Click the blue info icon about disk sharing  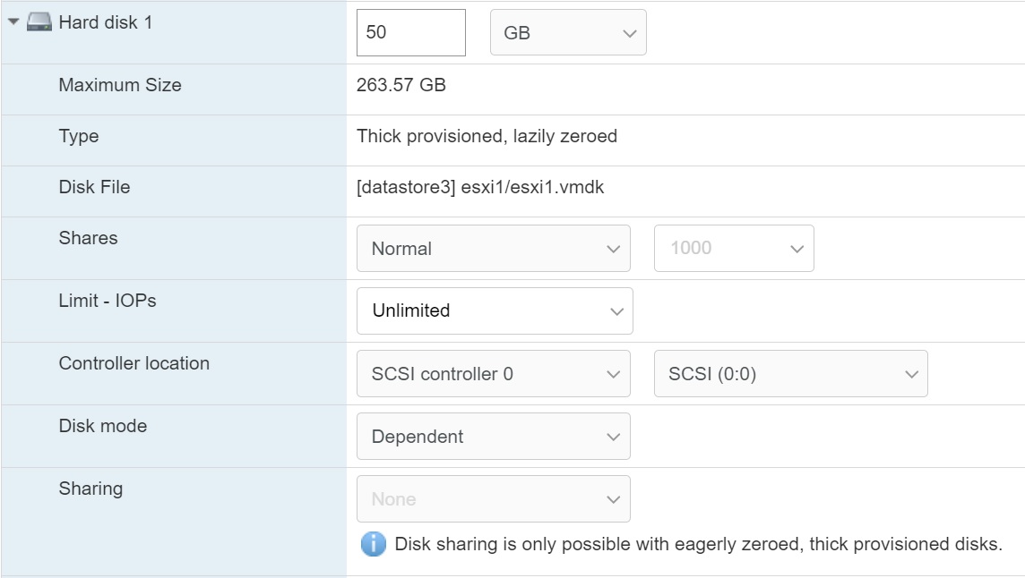pos(373,544)
